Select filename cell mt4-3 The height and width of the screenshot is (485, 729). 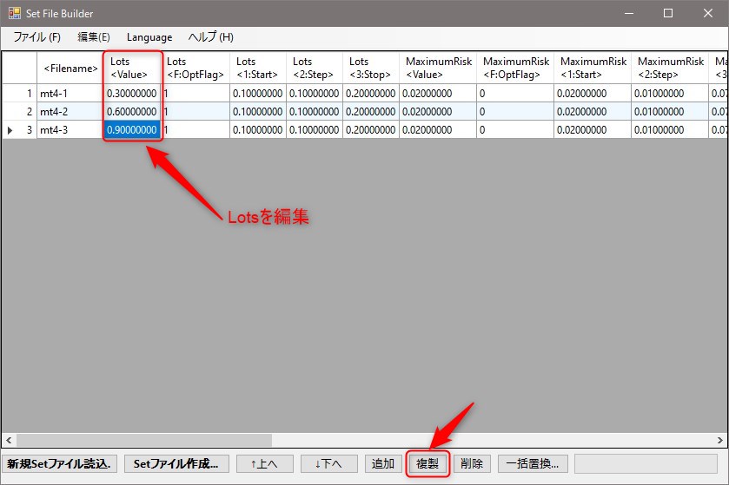click(x=70, y=130)
